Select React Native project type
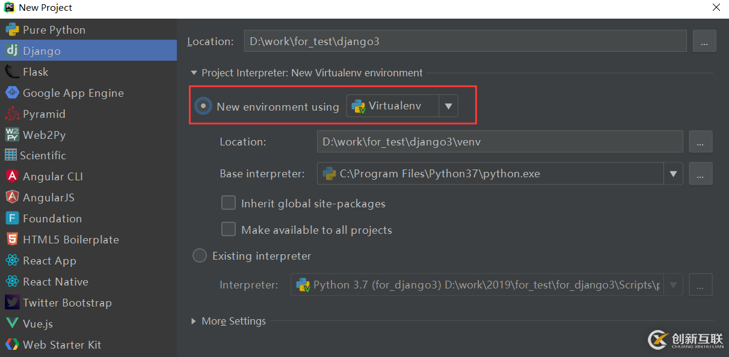 click(88, 281)
